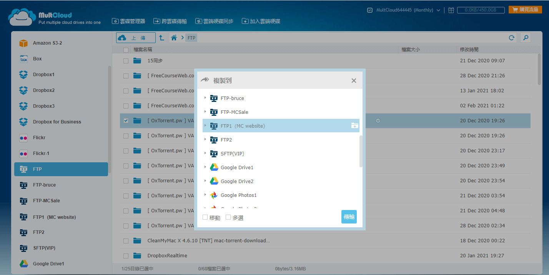Open search with magnifier icon
Screen dimensions: 549x275
tap(526, 38)
